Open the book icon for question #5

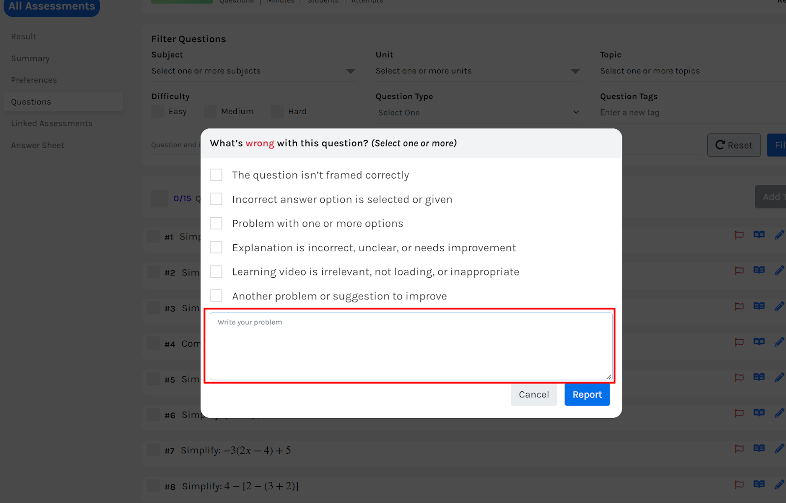759,378
